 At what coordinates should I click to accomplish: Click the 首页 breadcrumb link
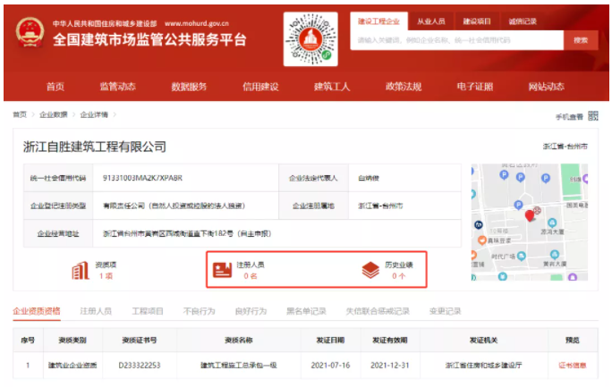20,114
